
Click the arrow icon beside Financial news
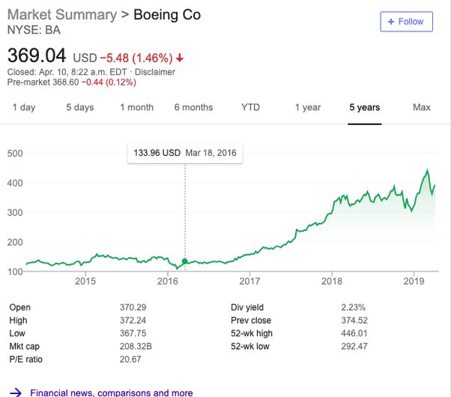click(x=15, y=392)
